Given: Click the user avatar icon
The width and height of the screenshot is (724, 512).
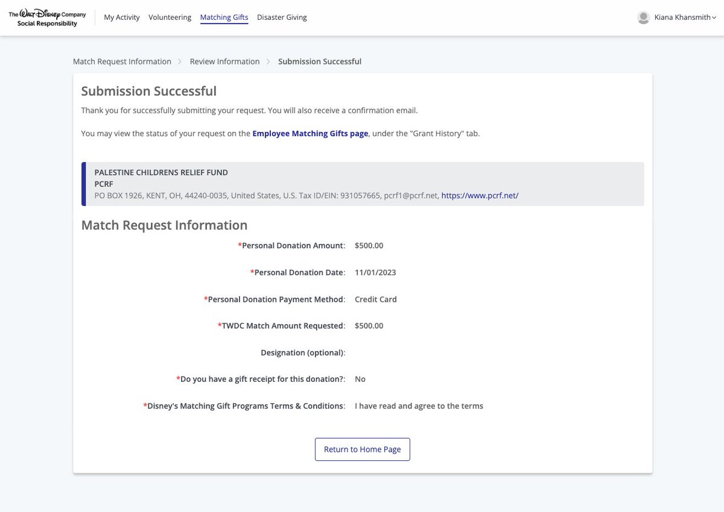Looking at the screenshot, I should (643, 17).
